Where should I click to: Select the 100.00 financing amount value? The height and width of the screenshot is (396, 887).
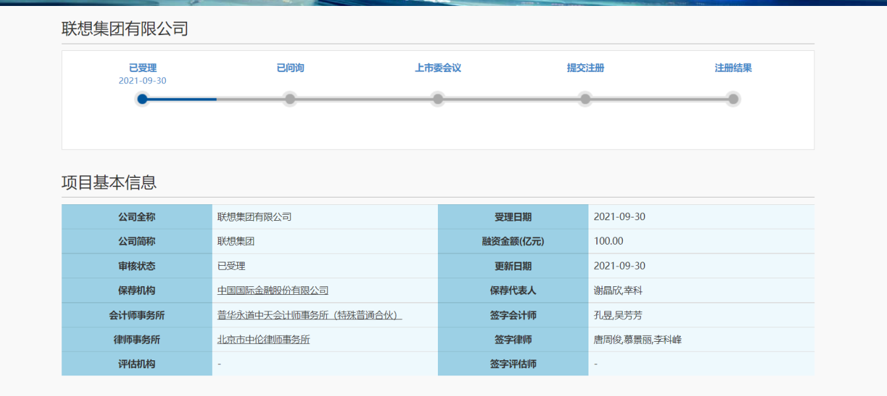(x=608, y=241)
